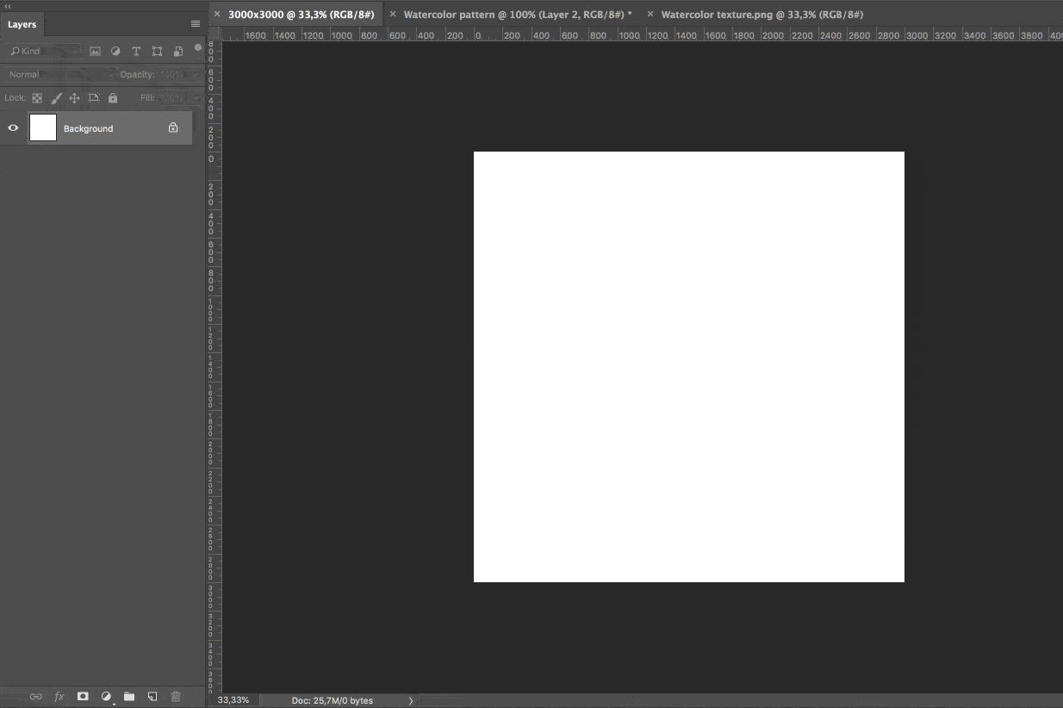Select the Layers panel tab

click(22, 24)
